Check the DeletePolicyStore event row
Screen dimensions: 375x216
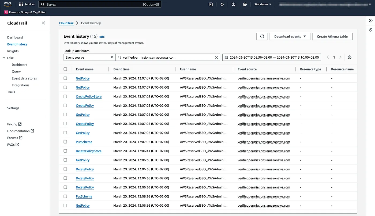click(65, 151)
